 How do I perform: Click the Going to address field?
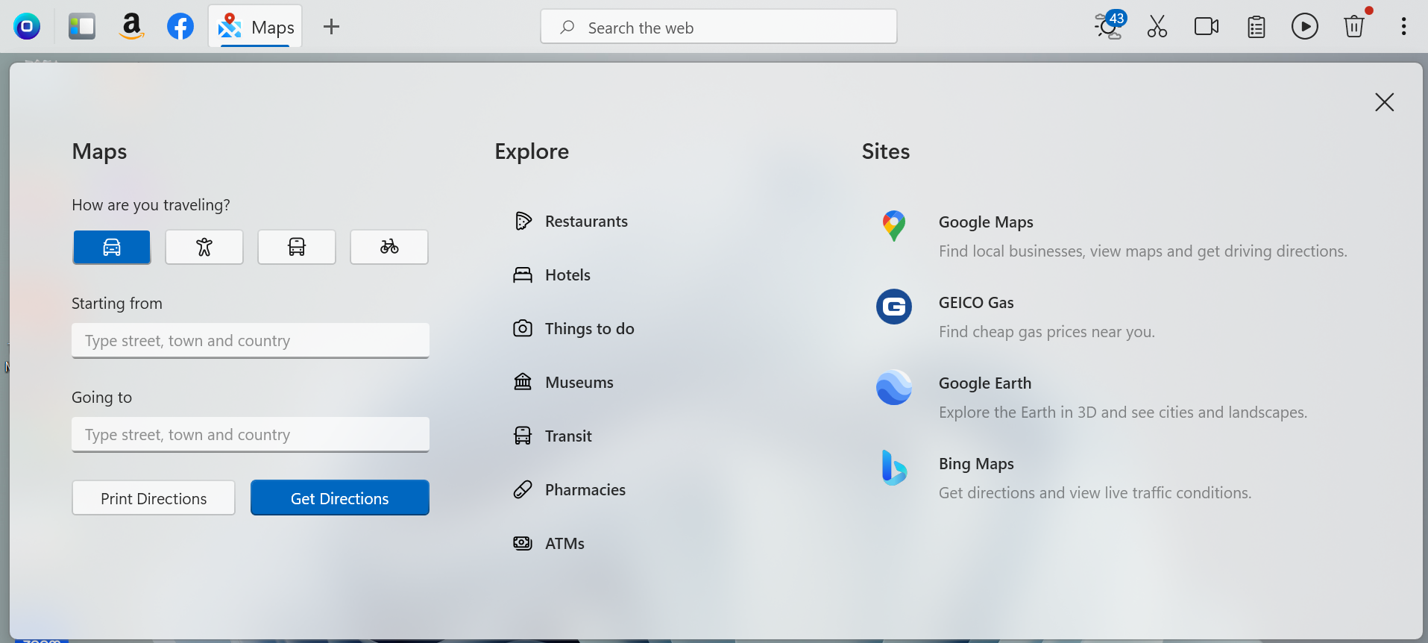(251, 435)
